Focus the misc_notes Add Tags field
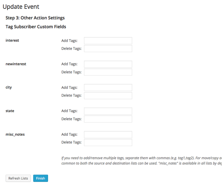222x185 pixels. 108,135
